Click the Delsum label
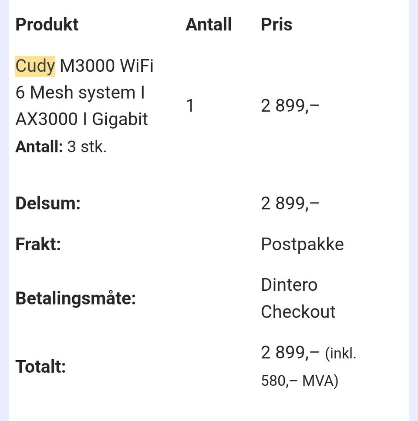This screenshot has height=421, width=418. click(48, 203)
